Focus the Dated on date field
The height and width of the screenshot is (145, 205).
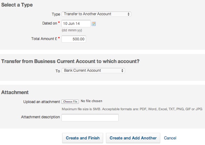tap(76, 24)
